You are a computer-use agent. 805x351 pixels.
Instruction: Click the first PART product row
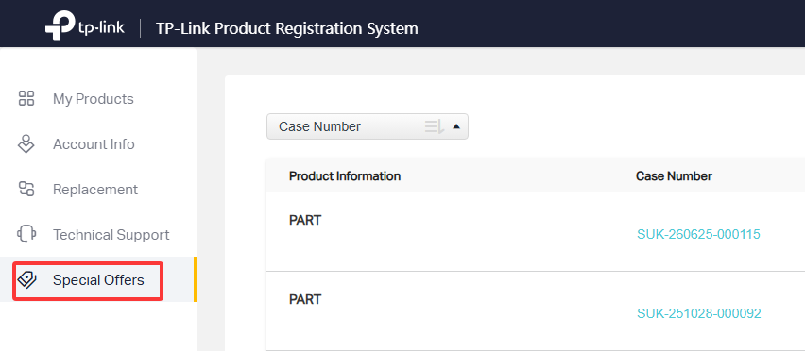coord(536,232)
